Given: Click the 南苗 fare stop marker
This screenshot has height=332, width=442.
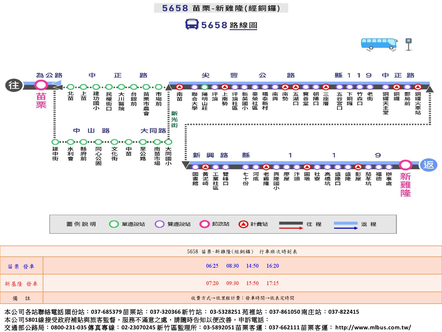Looking at the screenshot, I should pyautogui.click(x=179, y=87).
